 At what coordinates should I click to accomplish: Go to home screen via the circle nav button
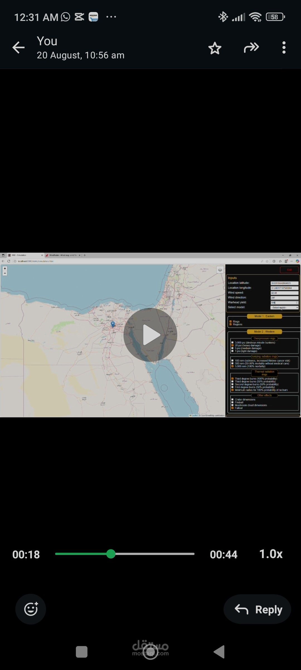pyautogui.click(x=151, y=652)
